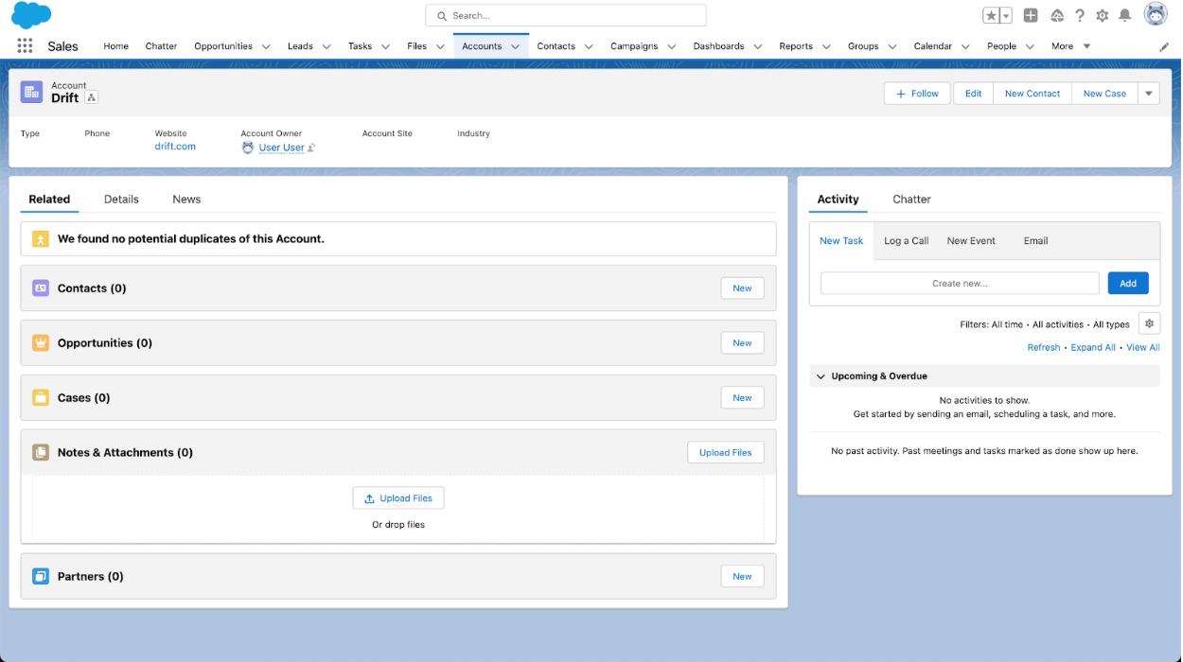
Task: Open the activity timeline settings gear
Action: [x=1149, y=323]
